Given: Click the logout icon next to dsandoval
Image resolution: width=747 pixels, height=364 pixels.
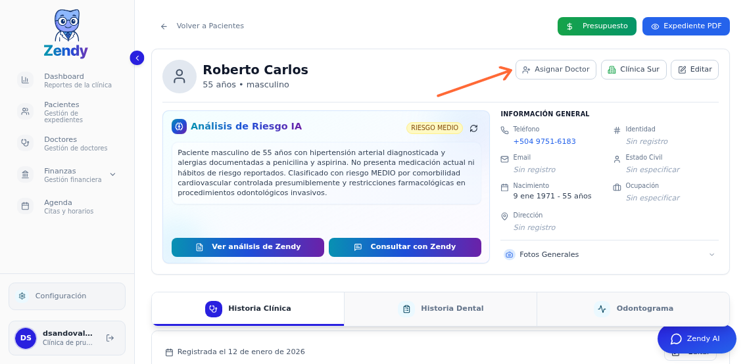Looking at the screenshot, I should pyautogui.click(x=110, y=338).
